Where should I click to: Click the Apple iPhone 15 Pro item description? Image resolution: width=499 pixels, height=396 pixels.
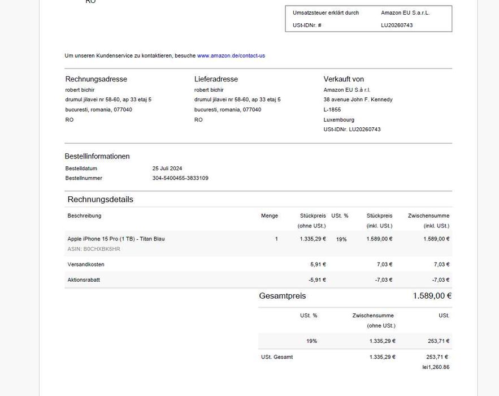tap(116, 239)
